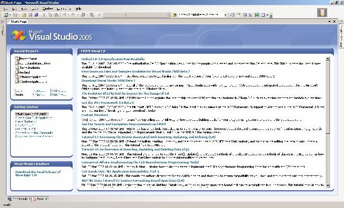Click the Other Windows toolbar icon

[263, 15]
